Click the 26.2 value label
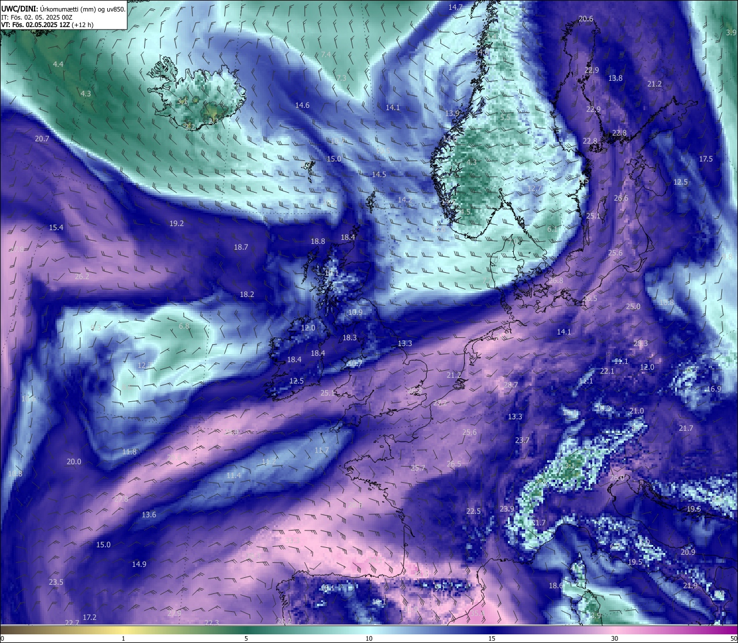This screenshot has height=643, width=738. click(x=82, y=276)
